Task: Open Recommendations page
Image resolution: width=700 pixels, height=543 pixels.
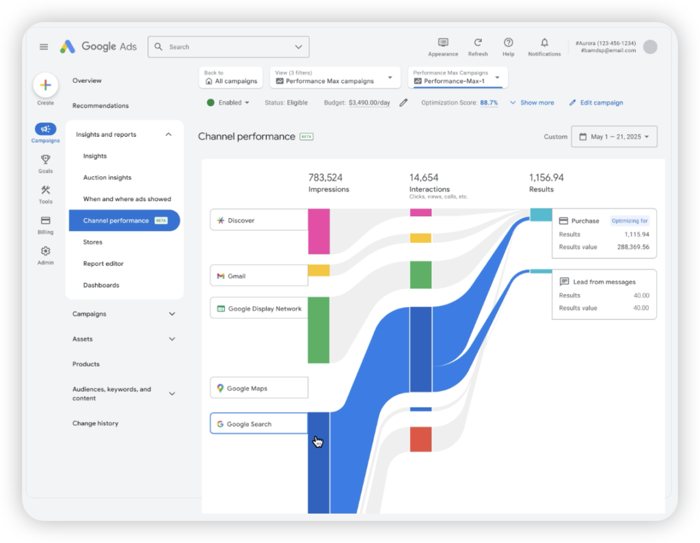Action: point(100,105)
